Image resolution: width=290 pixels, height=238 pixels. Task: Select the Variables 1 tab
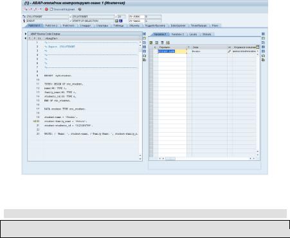pos(160,34)
